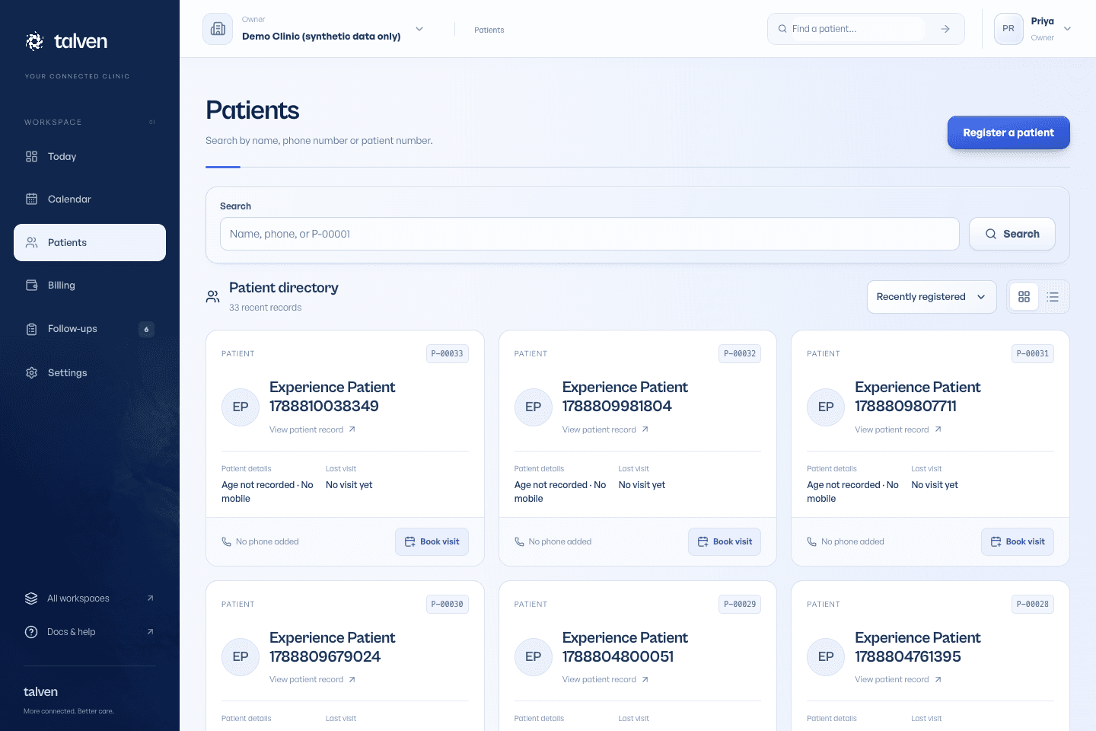The height and width of the screenshot is (731, 1096).
Task: Open patient name Experience Patient 1788804761395
Action: 918,647
